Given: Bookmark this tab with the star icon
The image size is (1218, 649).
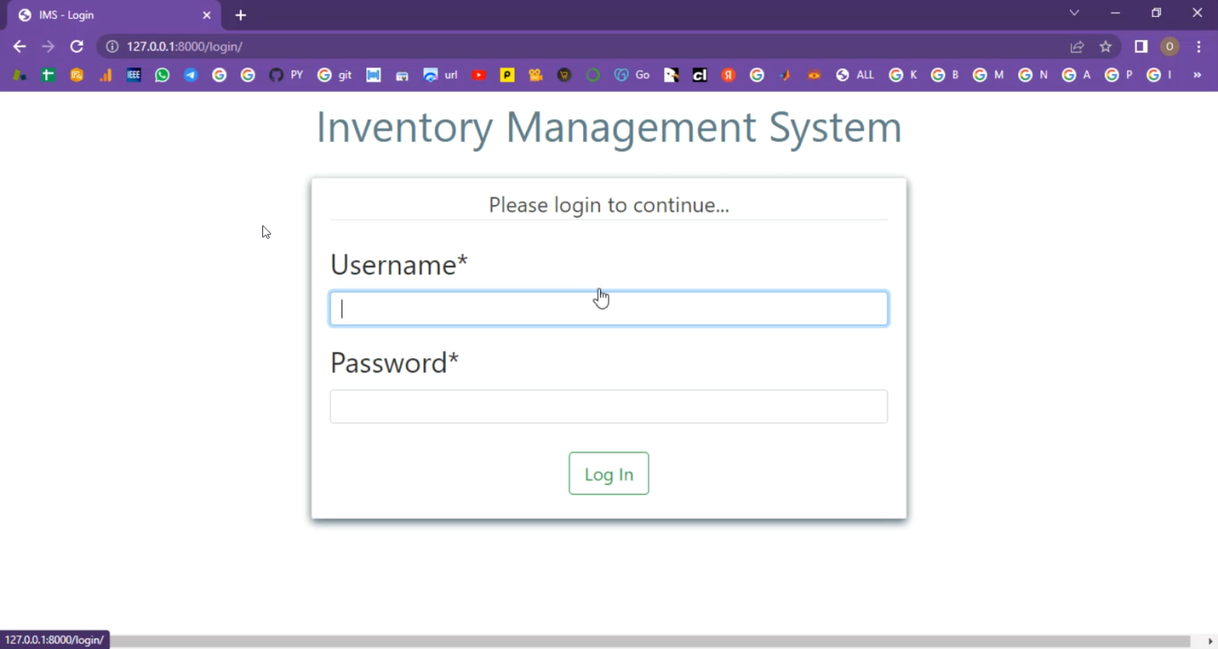Looking at the screenshot, I should pos(1105,46).
